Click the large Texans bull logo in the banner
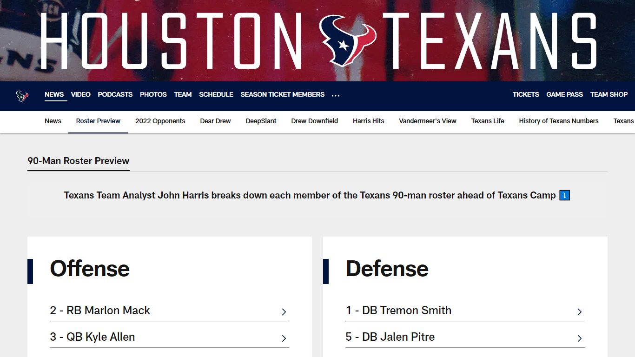 (348, 41)
